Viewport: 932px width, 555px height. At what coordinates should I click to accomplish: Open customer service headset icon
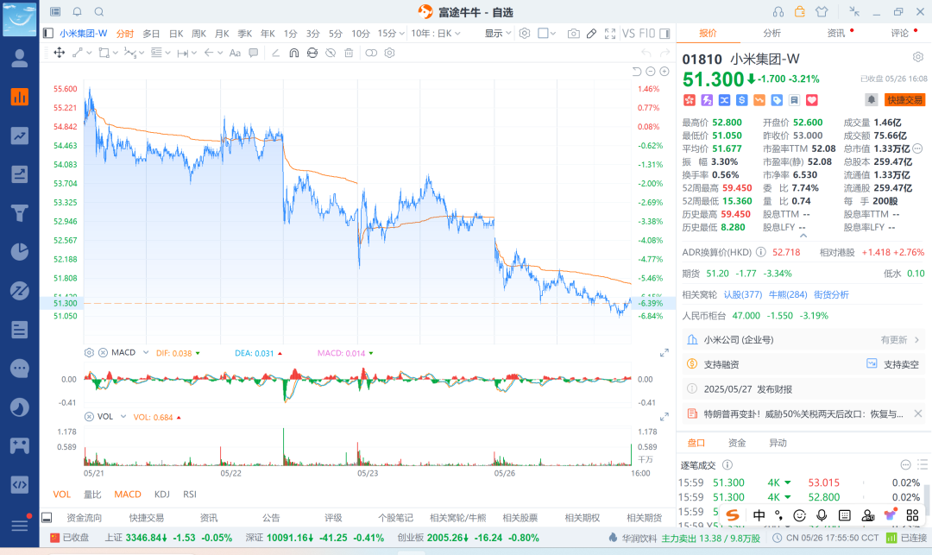[778, 12]
